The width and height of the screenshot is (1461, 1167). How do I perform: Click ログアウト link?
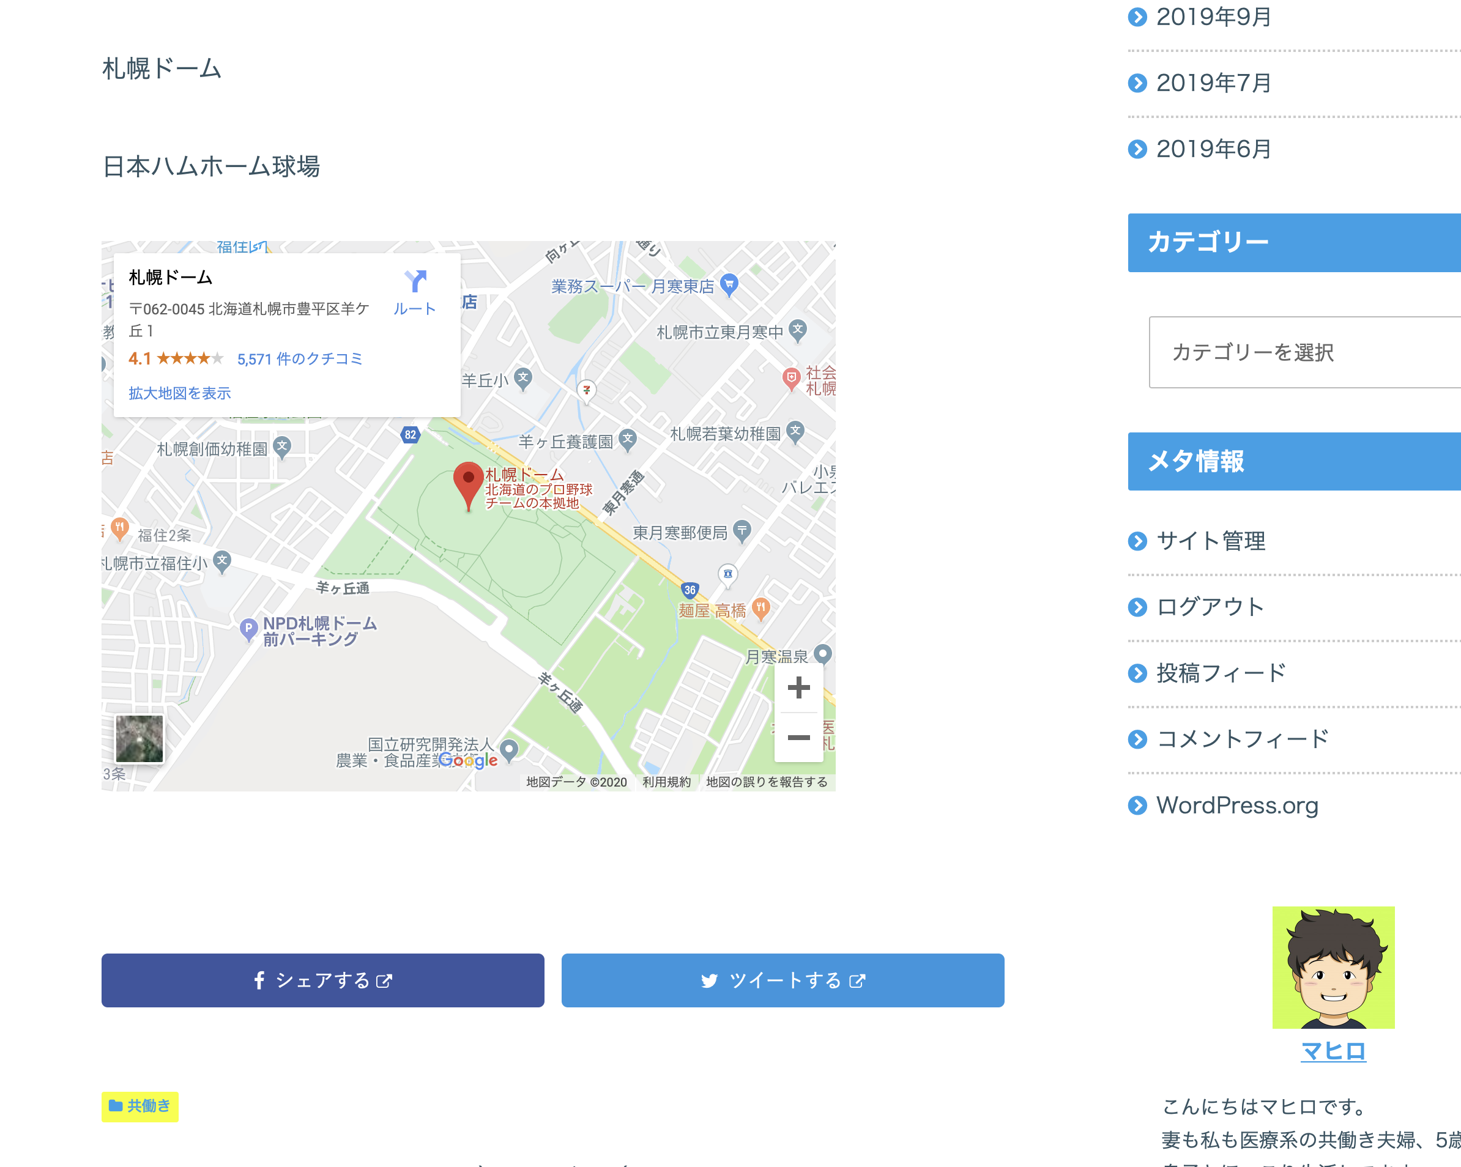click(x=1210, y=606)
